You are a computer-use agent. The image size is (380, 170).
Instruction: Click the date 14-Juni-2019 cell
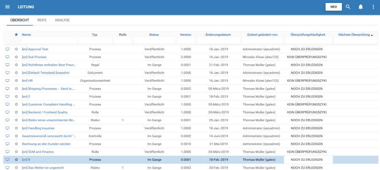click(x=218, y=136)
